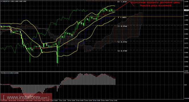189x102 pixels.
Task: Click the current price tag on price axis
Action: pos(186,10)
